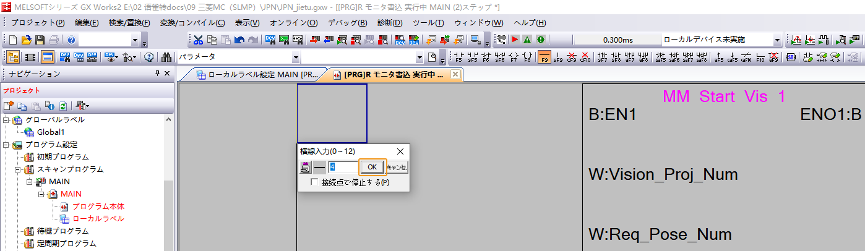Click the New Project icon
Screen dimensions: 865x251
(x=13, y=40)
